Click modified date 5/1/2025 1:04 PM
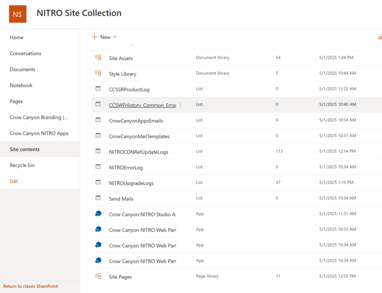Screen dimensions: 382x293 tap(336, 58)
